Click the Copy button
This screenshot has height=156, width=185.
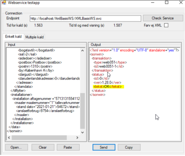(129, 147)
